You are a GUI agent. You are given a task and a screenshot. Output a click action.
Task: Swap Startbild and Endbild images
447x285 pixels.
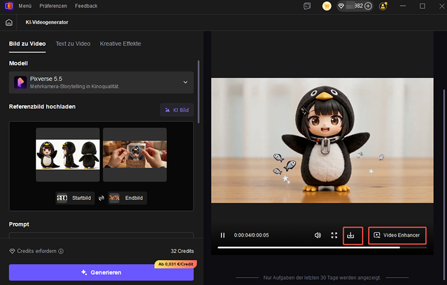point(101,198)
